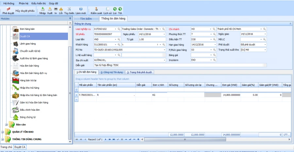Select Trạng thái phê duyệt tab
294x152 pixels.
140,72
